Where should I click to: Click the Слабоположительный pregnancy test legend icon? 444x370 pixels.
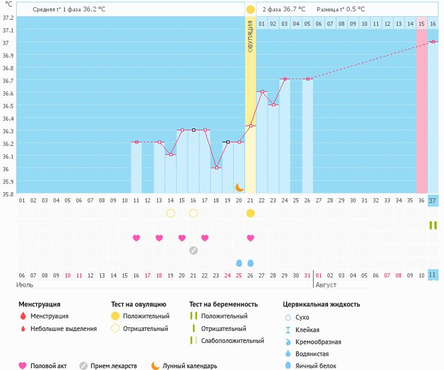click(193, 341)
